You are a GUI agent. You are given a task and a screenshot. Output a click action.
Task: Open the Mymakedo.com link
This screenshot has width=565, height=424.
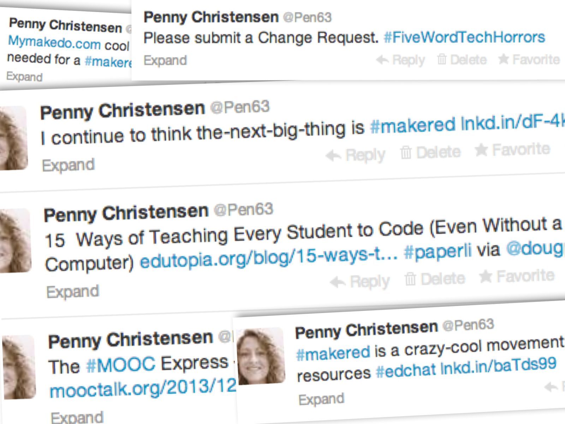point(54,42)
